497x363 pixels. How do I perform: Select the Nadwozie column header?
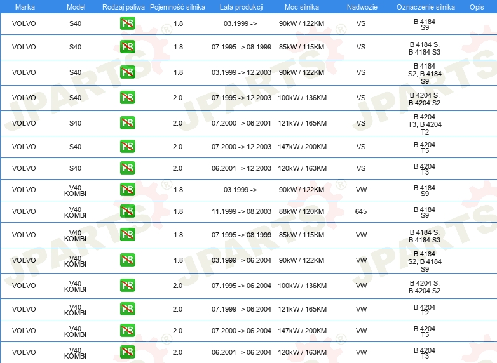pos(362,7)
